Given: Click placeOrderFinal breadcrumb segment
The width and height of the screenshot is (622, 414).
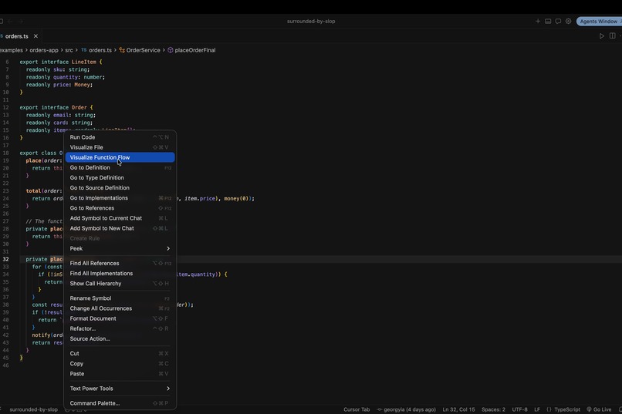Looking at the screenshot, I should 191,50.
